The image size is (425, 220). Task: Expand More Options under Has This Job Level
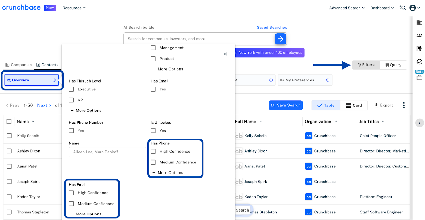pyautogui.click(x=86, y=110)
